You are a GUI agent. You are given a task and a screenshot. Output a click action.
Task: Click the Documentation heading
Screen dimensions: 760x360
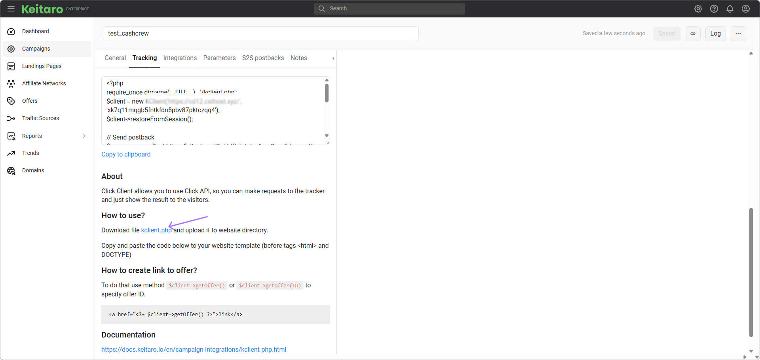click(x=129, y=335)
